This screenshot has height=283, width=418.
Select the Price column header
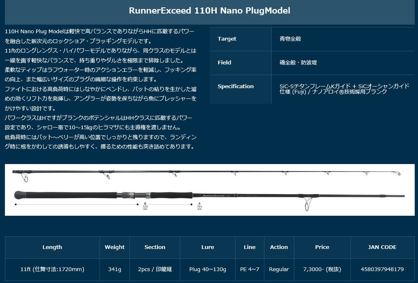(322, 247)
